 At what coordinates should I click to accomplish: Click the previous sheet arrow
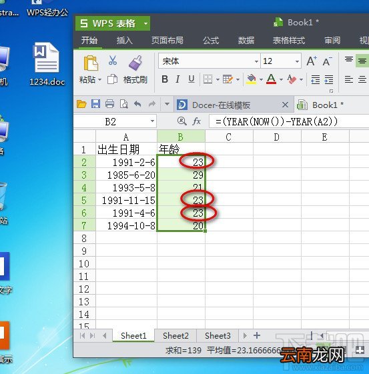[x=105, y=335]
